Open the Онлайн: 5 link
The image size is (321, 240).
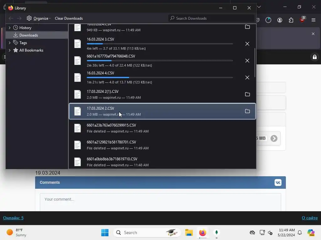13,218
